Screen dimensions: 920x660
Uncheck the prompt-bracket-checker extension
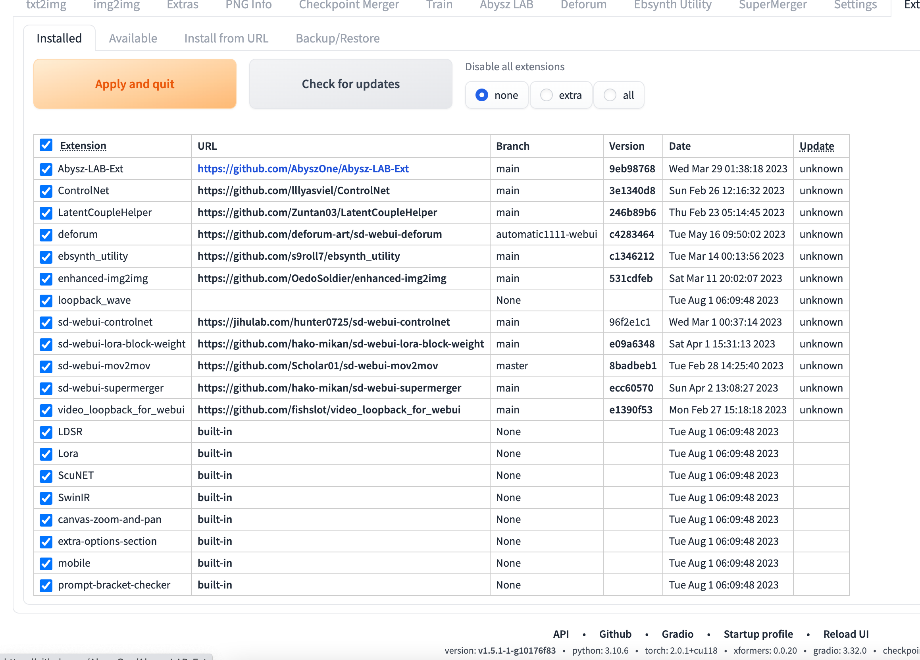45,585
